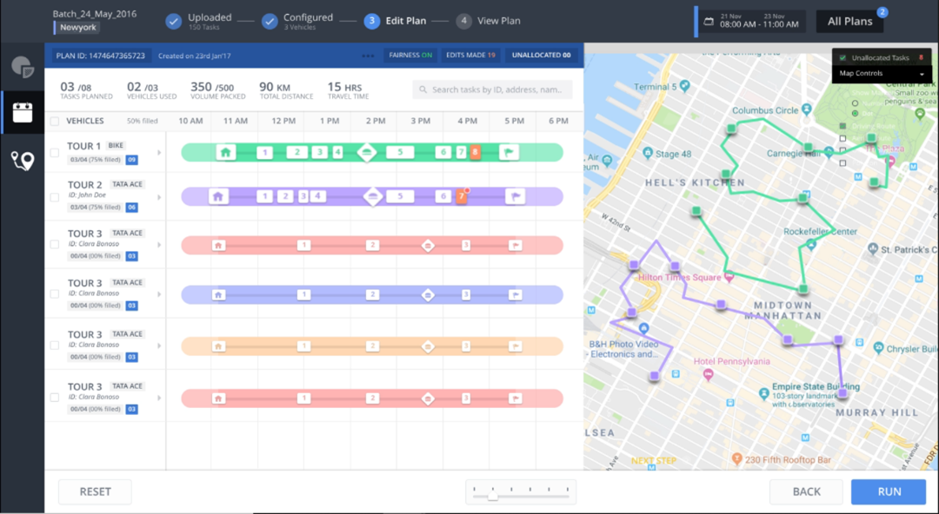Click the RUN button
Viewport: 939px width, 514px height.
[x=889, y=491]
